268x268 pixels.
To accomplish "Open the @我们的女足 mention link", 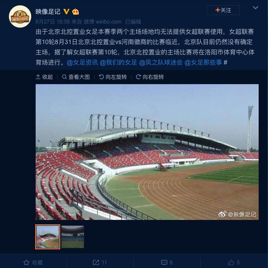I will pyautogui.click(x=118, y=62).
